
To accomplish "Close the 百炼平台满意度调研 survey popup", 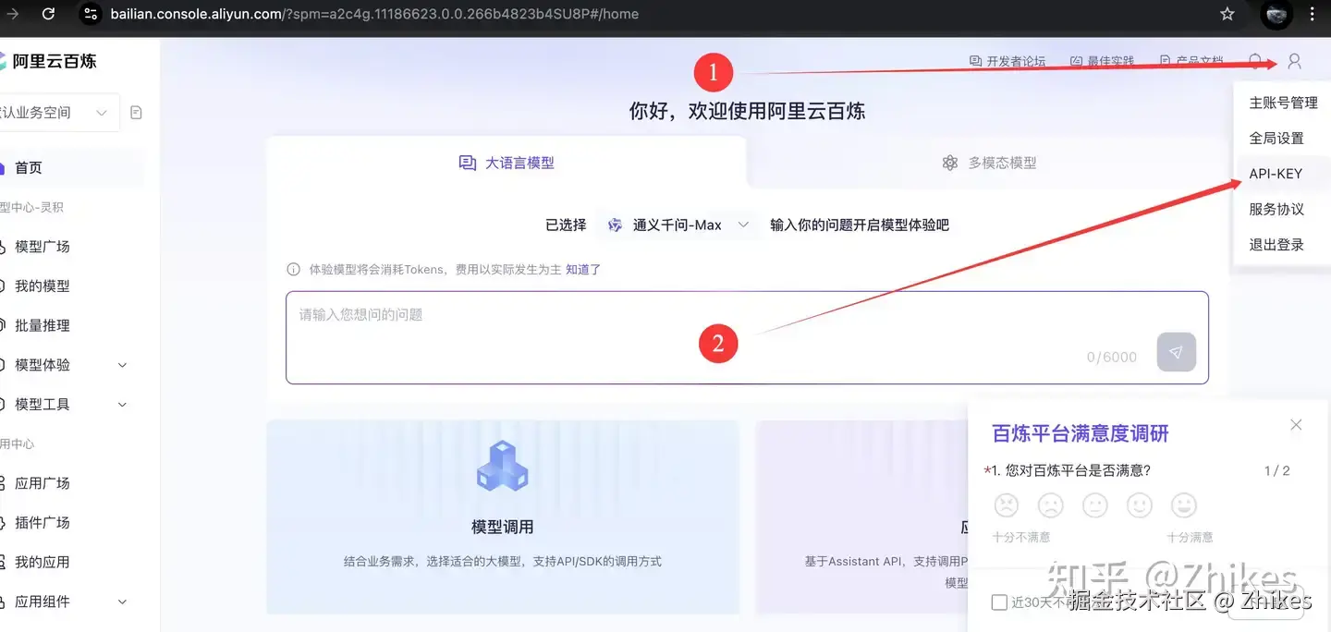I will click(1296, 425).
